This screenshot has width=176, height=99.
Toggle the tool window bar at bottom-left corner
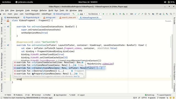coord(2,98)
